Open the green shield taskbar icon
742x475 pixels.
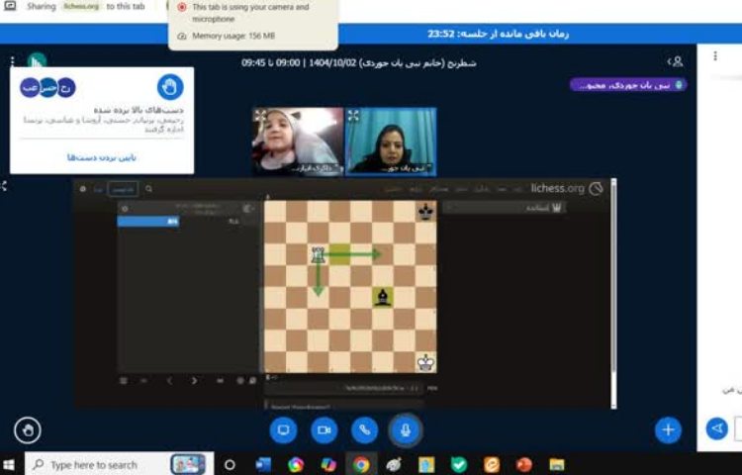[458, 465]
